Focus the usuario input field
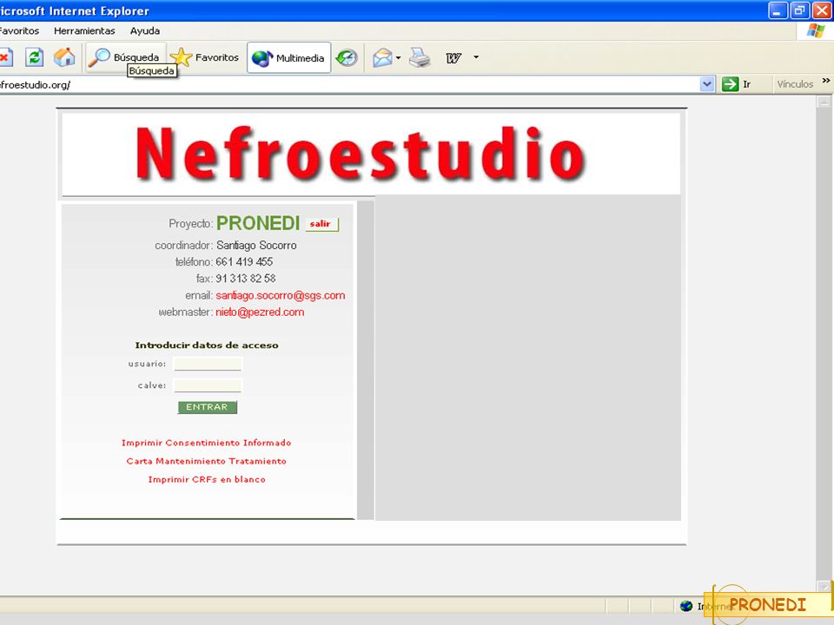The image size is (834, 625). pyautogui.click(x=208, y=364)
